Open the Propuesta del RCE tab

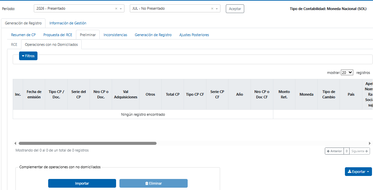point(58,35)
